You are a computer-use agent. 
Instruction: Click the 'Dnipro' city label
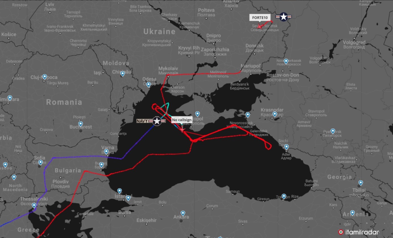[x=214, y=36]
